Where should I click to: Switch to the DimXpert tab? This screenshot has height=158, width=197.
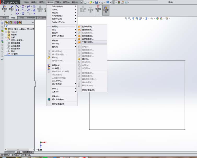point(31,18)
